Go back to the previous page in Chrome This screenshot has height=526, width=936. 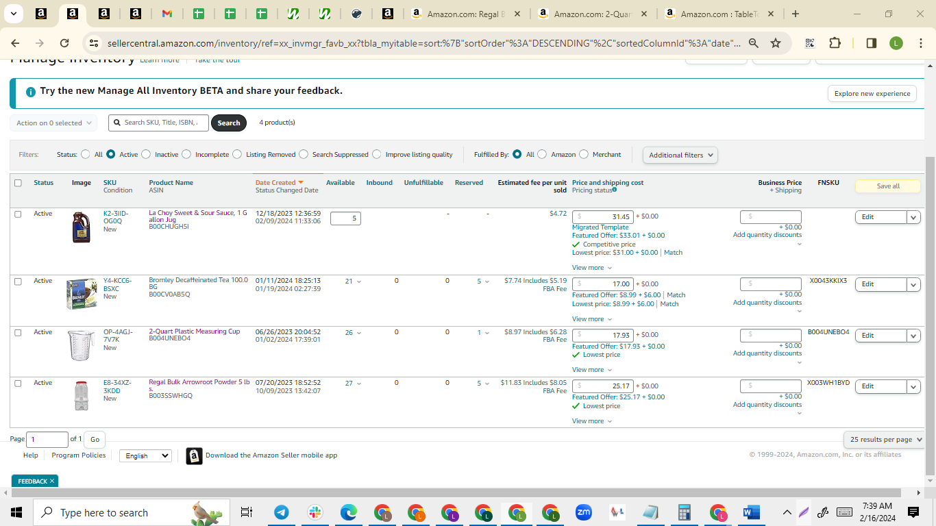point(15,43)
